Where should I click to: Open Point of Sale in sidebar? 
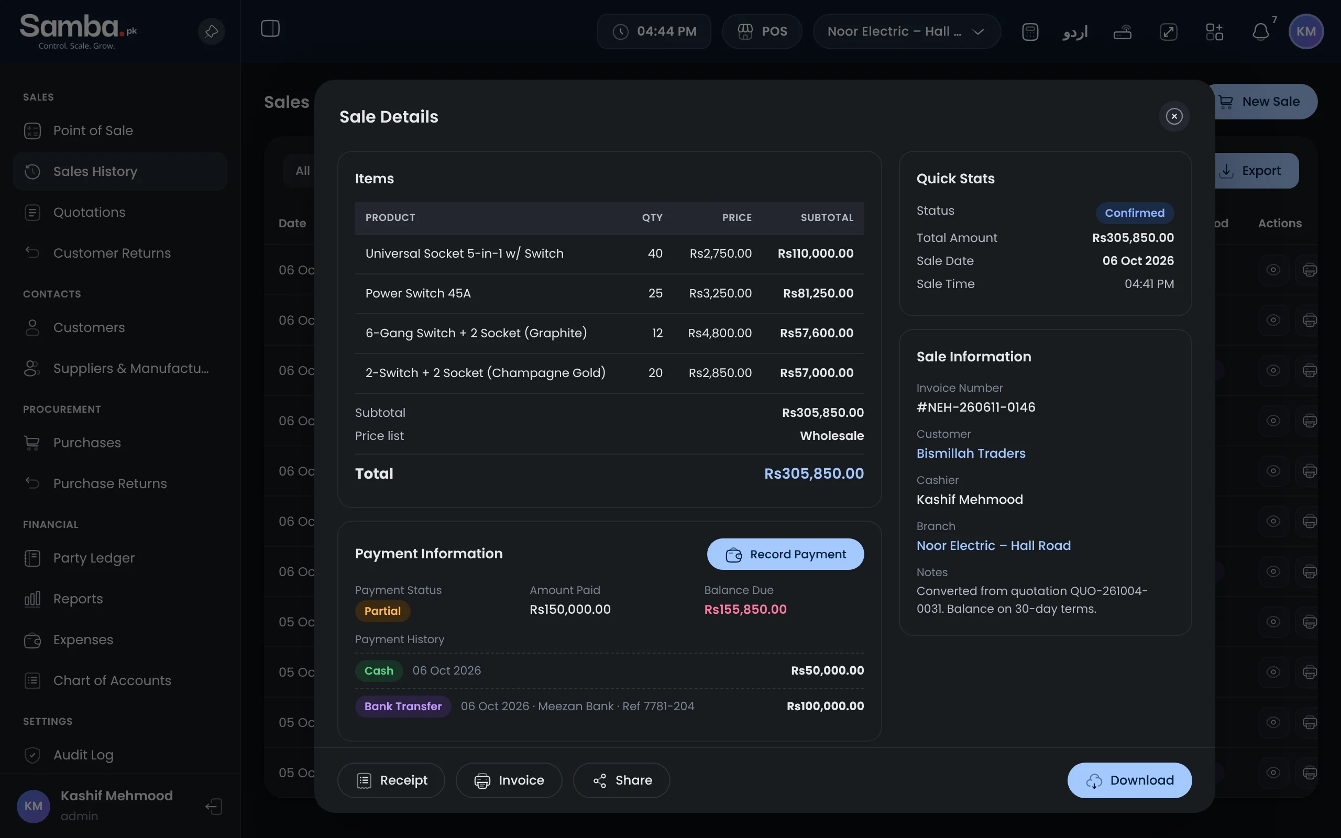click(x=119, y=131)
